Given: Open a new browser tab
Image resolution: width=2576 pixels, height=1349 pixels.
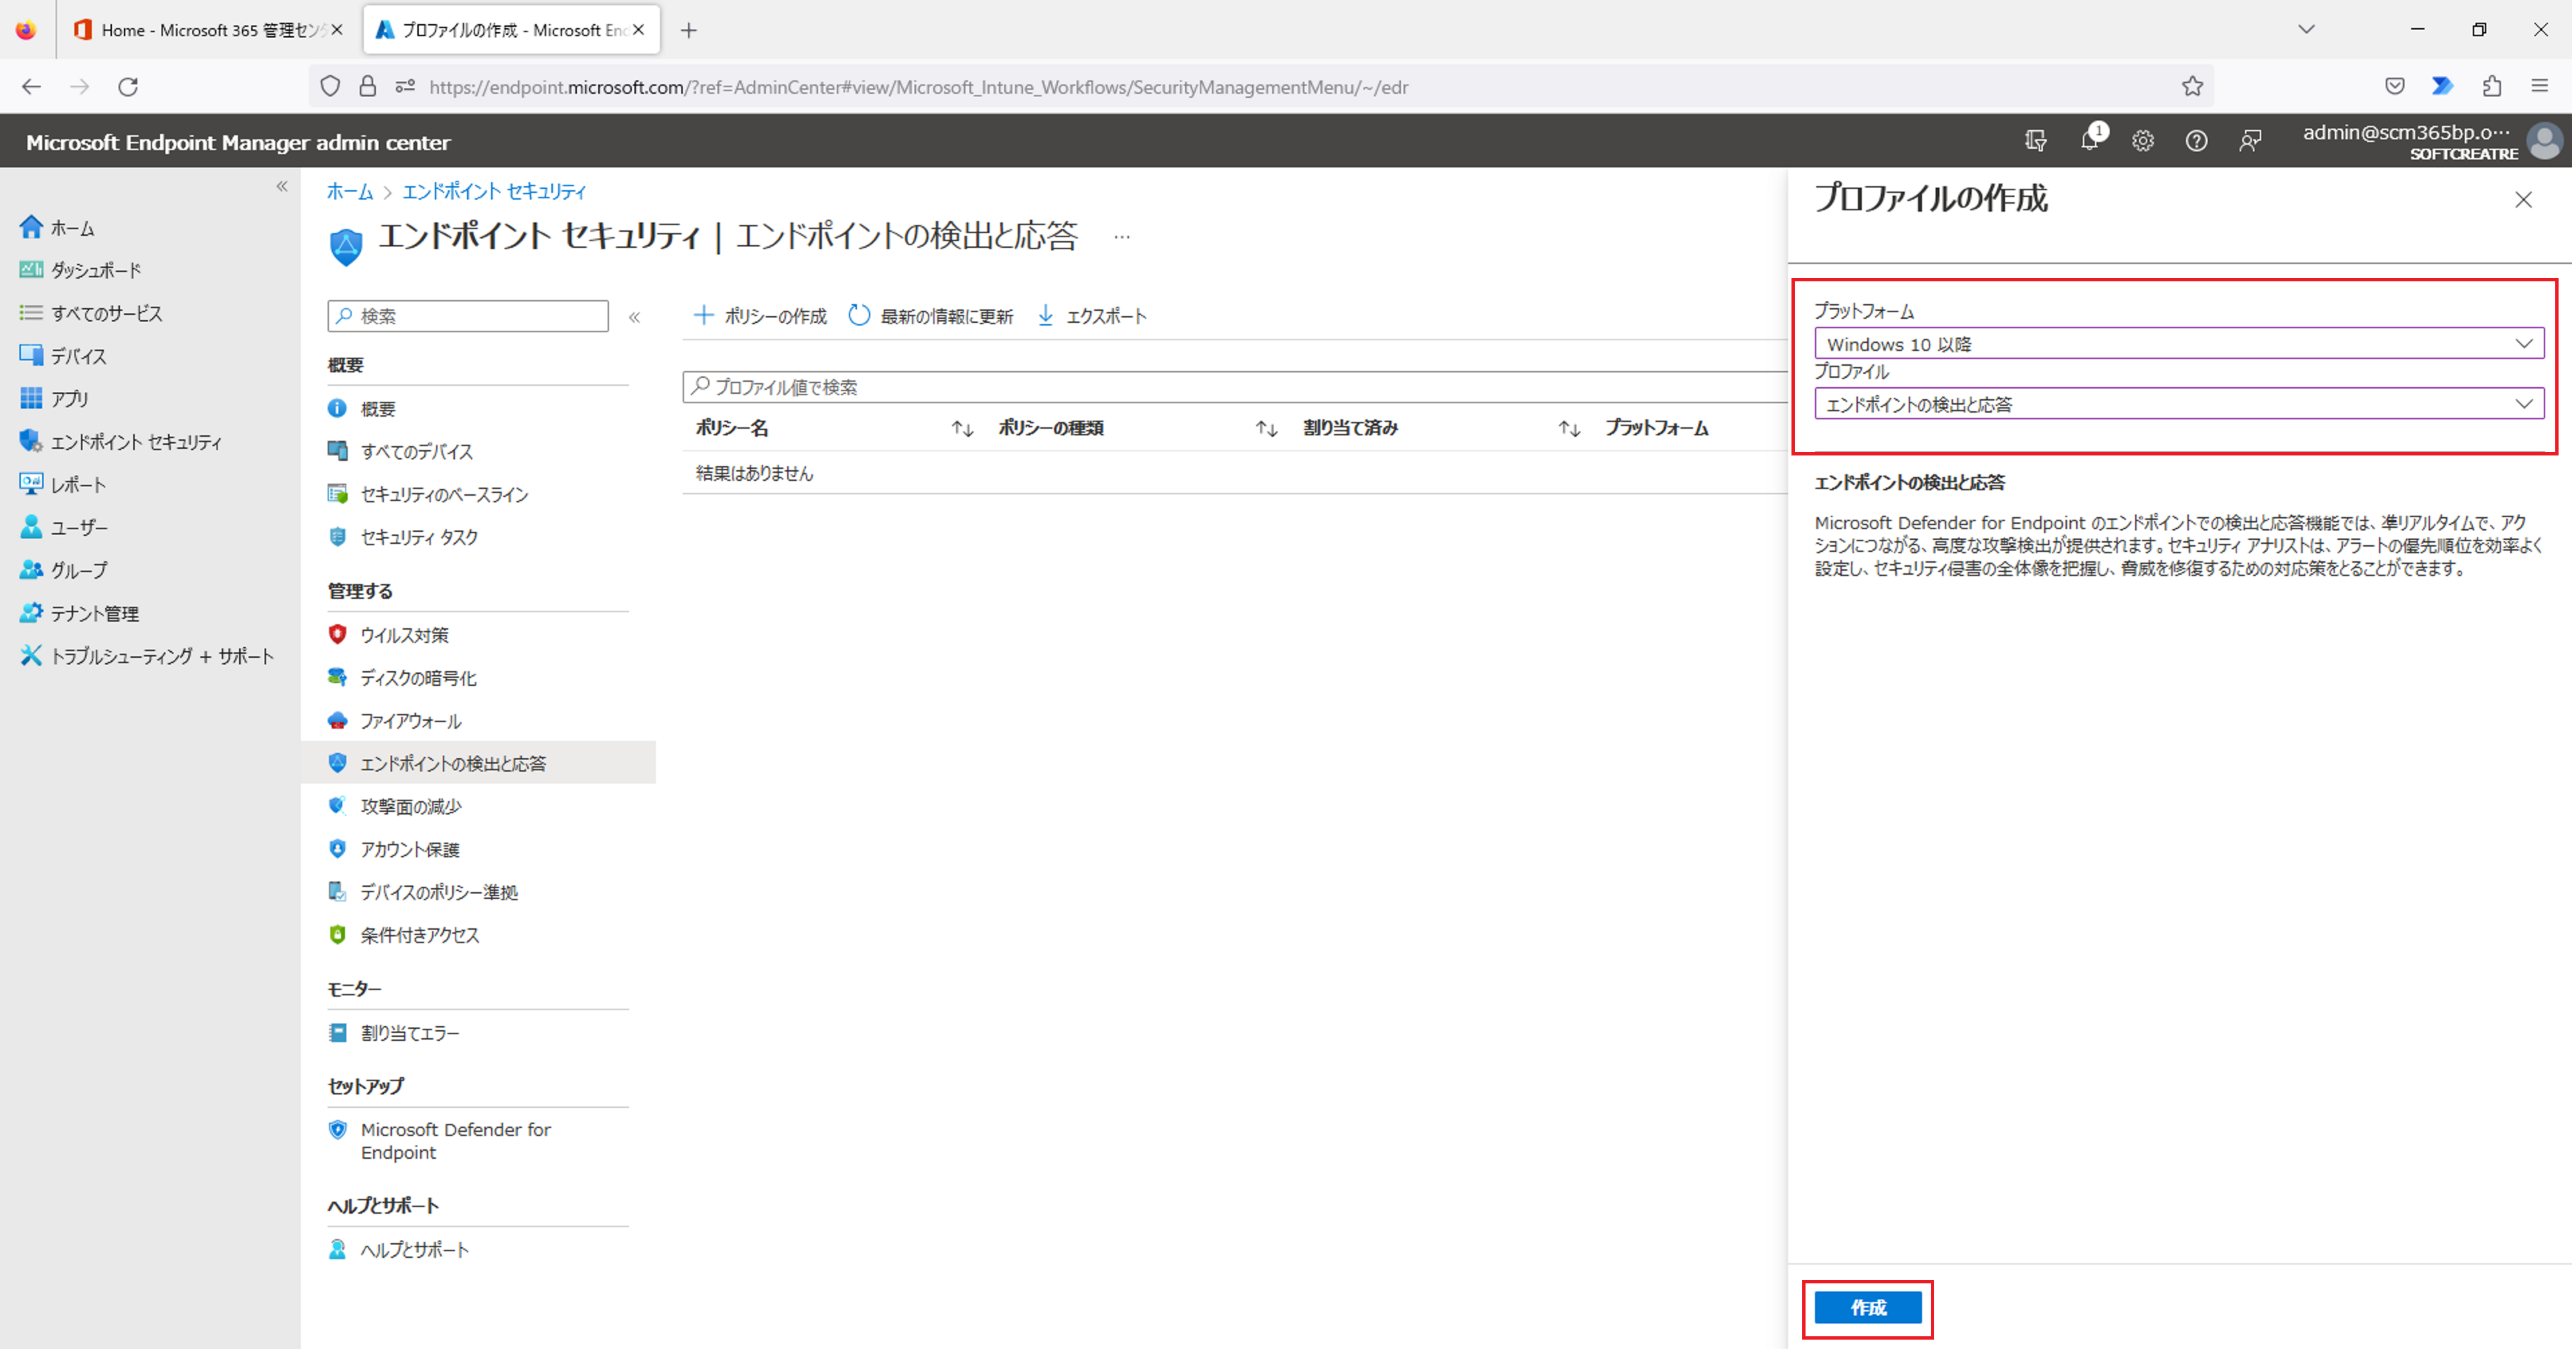Looking at the screenshot, I should [689, 30].
